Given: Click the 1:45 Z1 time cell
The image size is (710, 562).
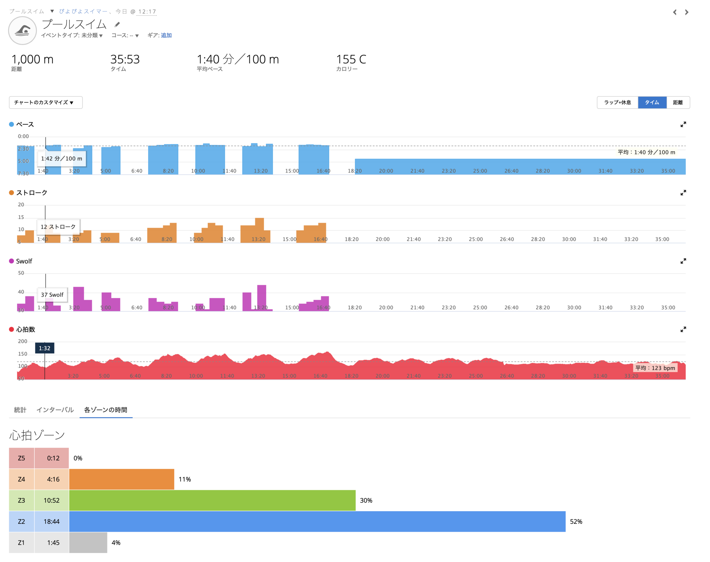Looking at the screenshot, I should 52,543.
